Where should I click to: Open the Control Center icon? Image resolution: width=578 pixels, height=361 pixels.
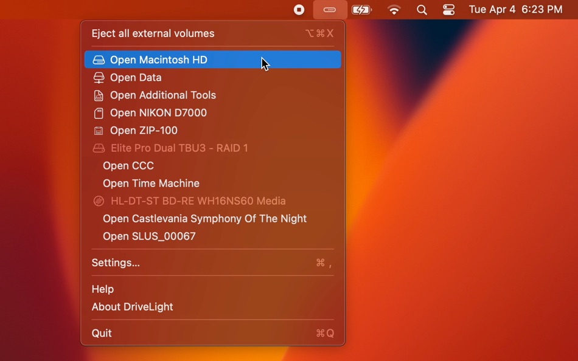pyautogui.click(x=448, y=10)
